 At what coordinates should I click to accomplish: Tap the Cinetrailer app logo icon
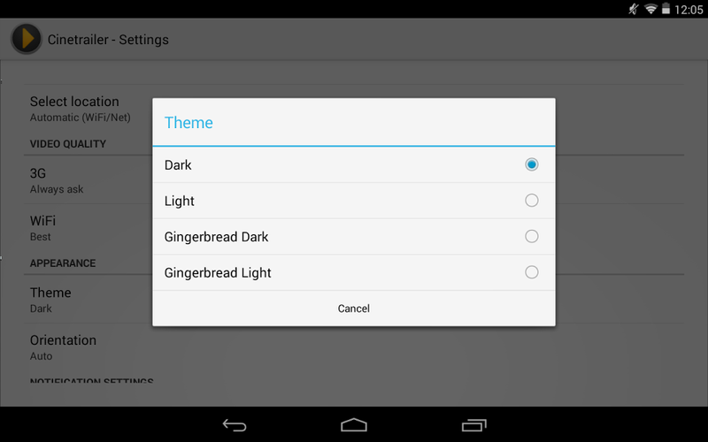27,39
